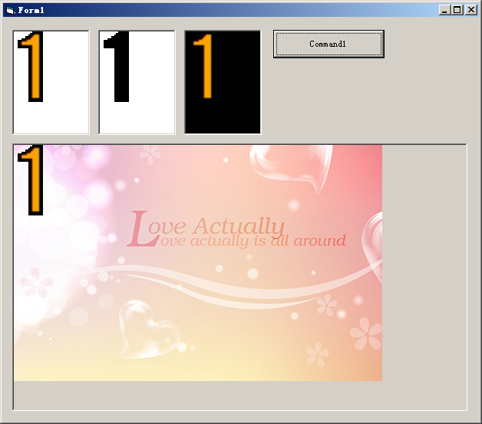The width and height of the screenshot is (482, 424).
Task: Click the orange 1 sprite on the Love Actually image
Action: (x=31, y=180)
